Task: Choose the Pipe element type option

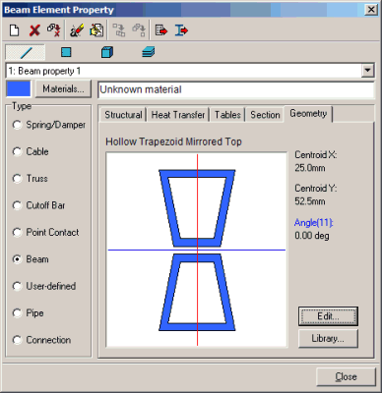Action: 17,312
